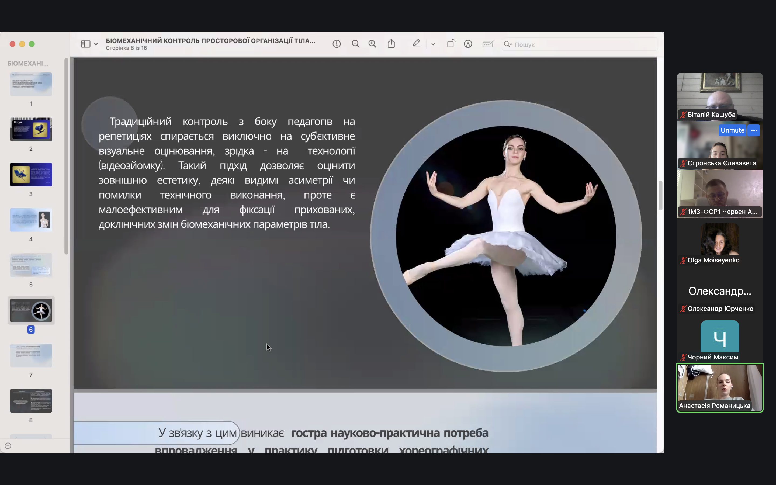Select the Highlight pen tool
The image size is (776, 485).
click(416, 44)
